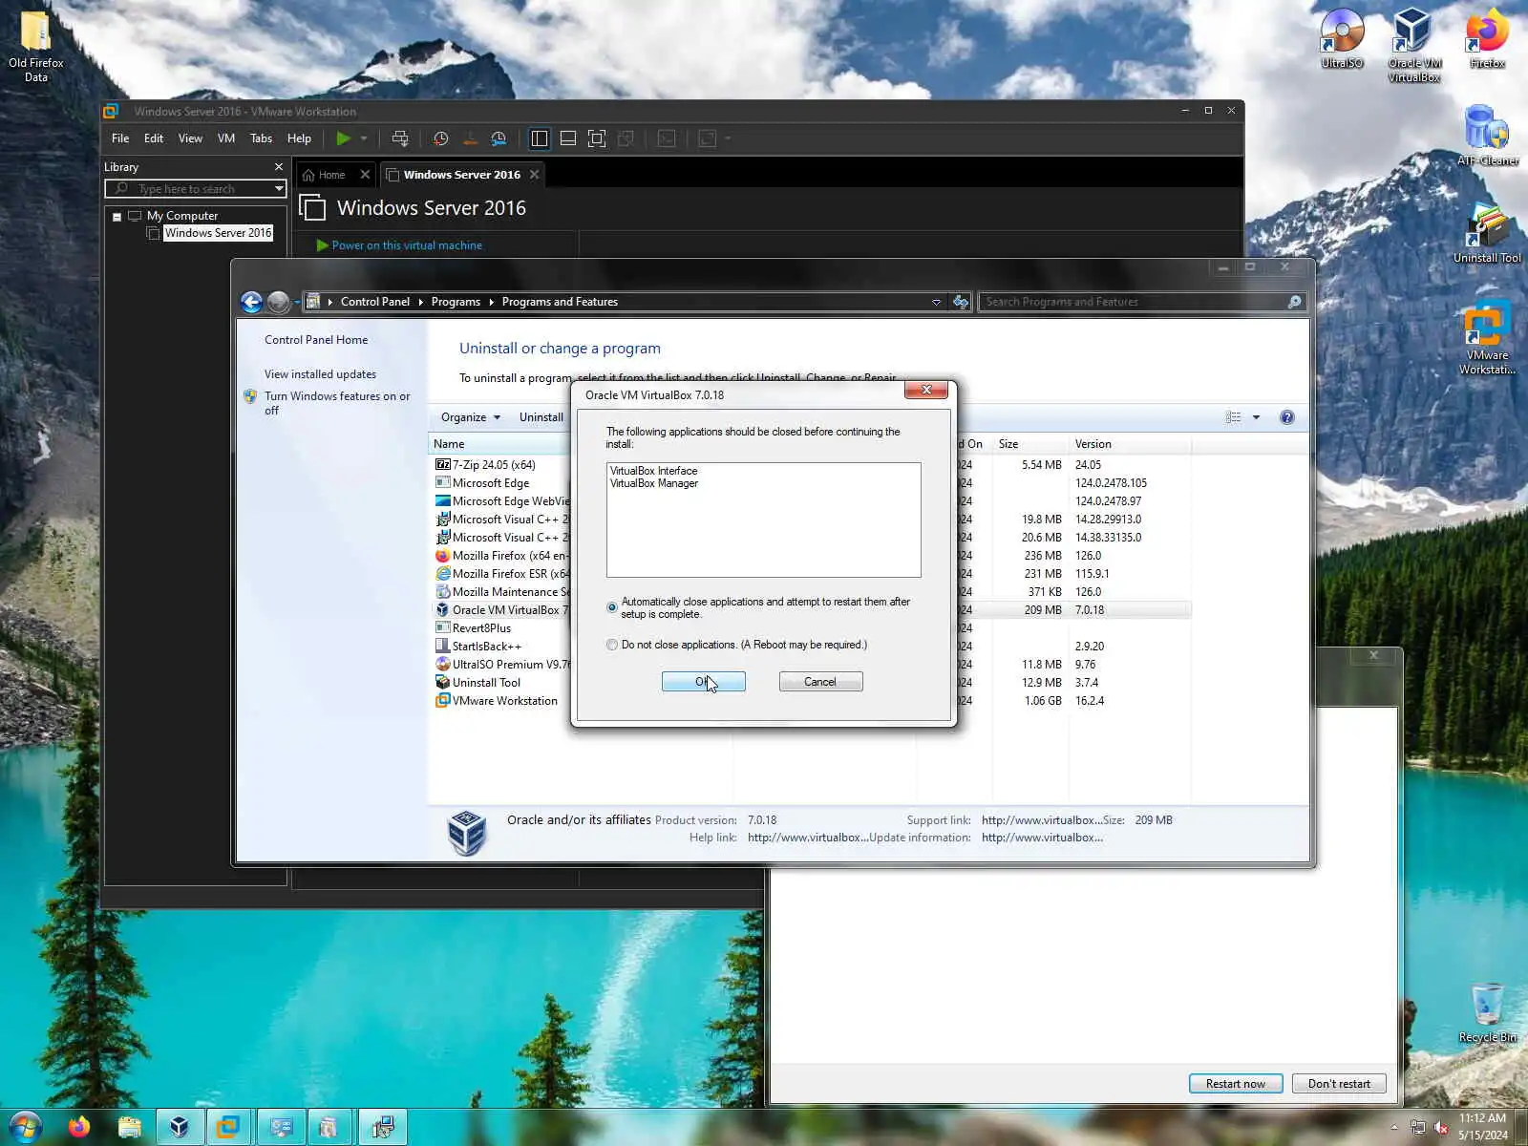Click the Back arrow in Control Panel

(251, 302)
